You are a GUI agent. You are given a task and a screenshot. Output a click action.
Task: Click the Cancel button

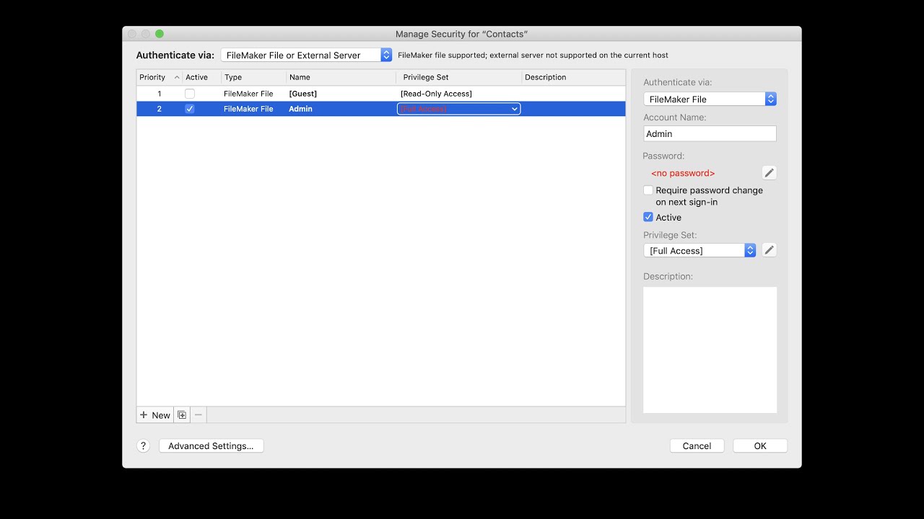(x=697, y=445)
